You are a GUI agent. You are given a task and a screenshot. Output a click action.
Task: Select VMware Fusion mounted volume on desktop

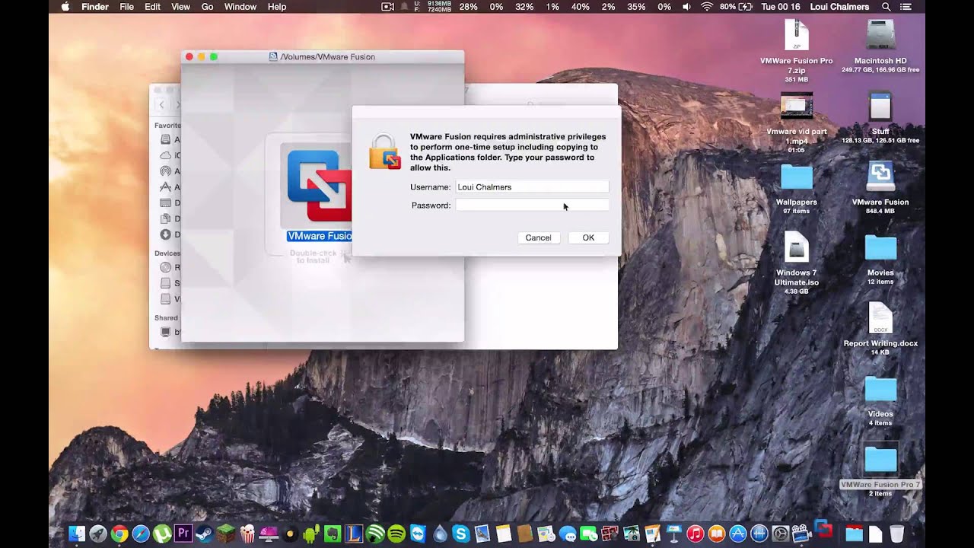[x=880, y=187]
